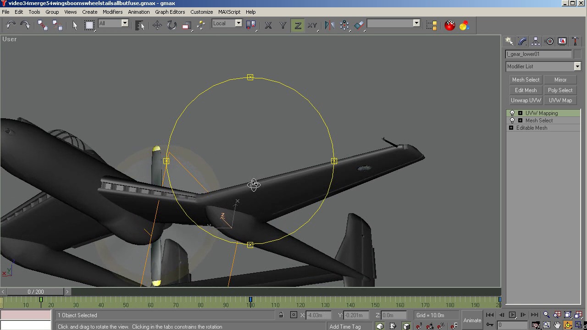Click the Mirror modifier button
The height and width of the screenshot is (330, 587).
[560, 80]
